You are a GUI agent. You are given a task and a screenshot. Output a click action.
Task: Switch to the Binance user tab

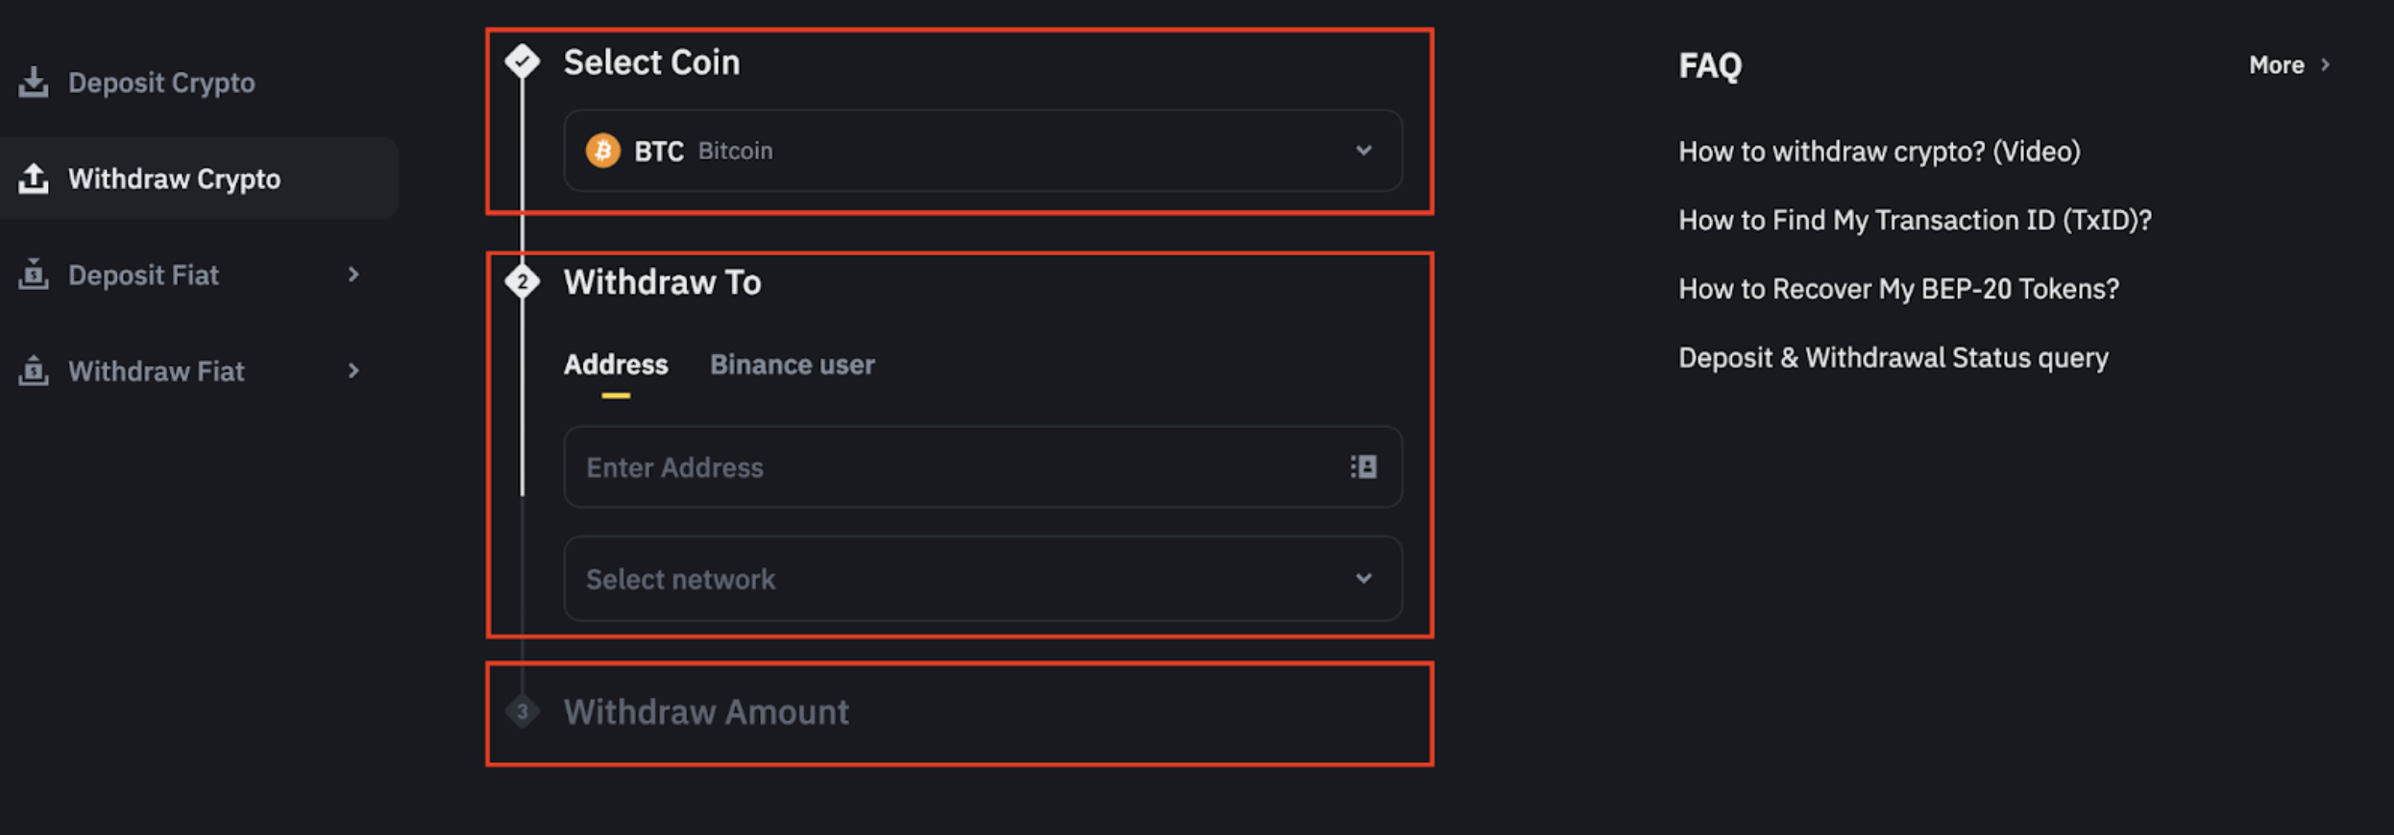click(792, 365)
